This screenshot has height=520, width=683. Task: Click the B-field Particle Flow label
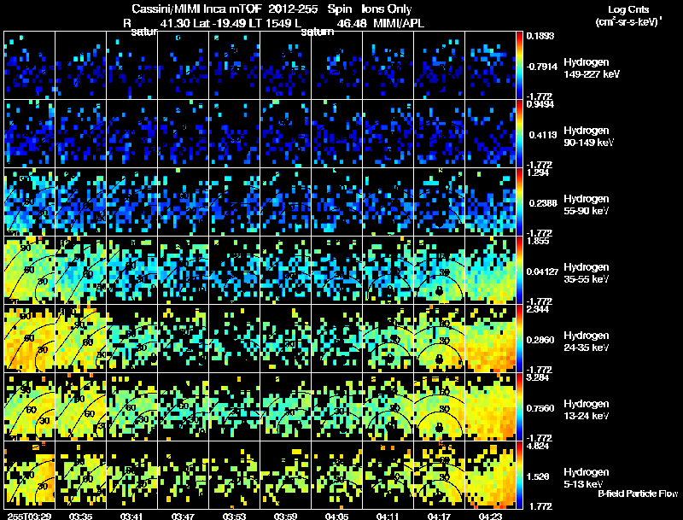point(638,494)
